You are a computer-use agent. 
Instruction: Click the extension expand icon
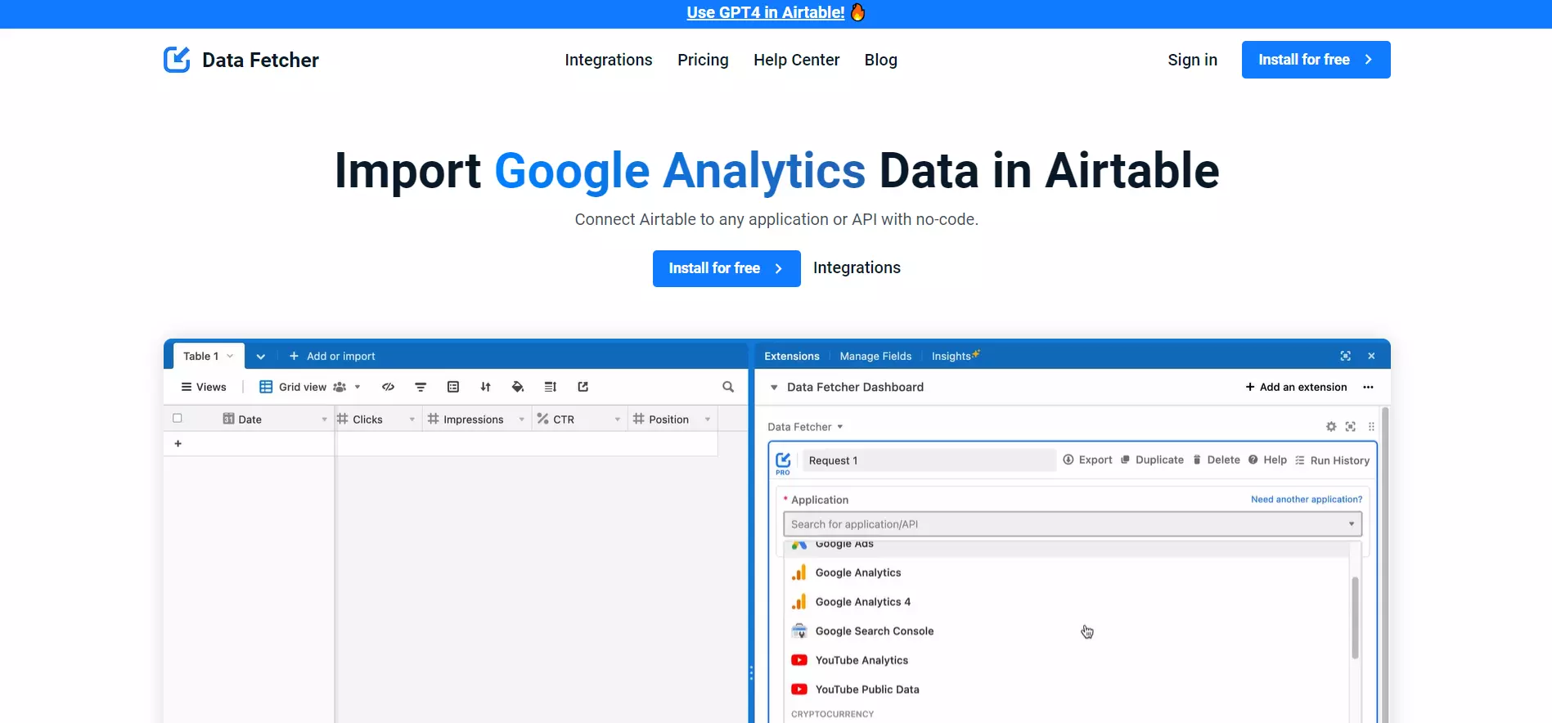coord(1351,427)
